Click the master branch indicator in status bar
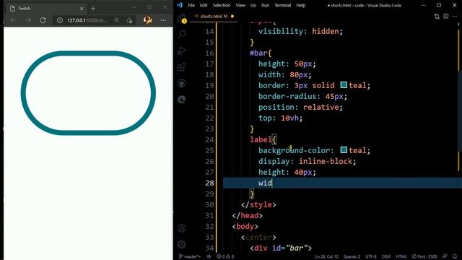The image size is (462, 260). click(x=190, y=256)
